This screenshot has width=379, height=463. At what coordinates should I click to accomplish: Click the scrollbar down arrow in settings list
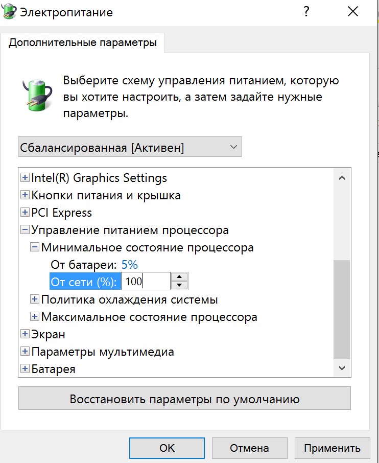point(342,368)
